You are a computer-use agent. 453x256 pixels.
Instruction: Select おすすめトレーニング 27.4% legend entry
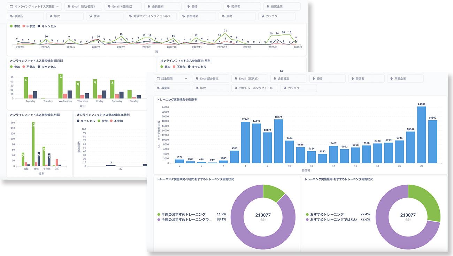338,214
